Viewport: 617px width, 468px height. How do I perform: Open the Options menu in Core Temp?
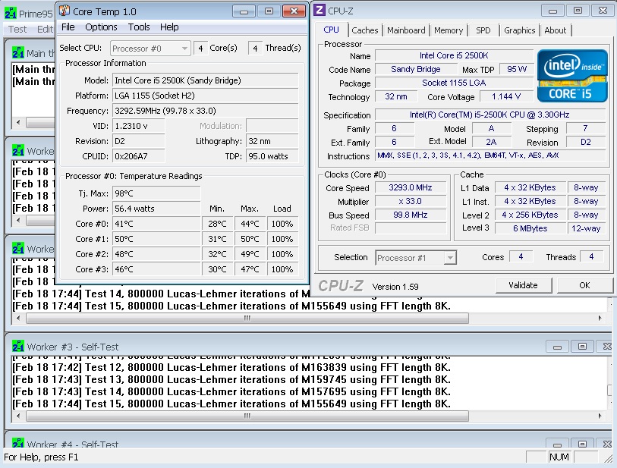point(101,27)
